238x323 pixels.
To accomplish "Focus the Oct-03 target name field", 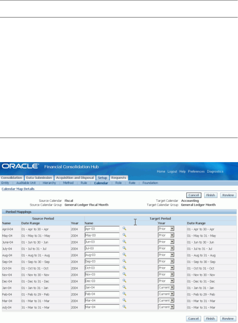I will tap(102, 268).
